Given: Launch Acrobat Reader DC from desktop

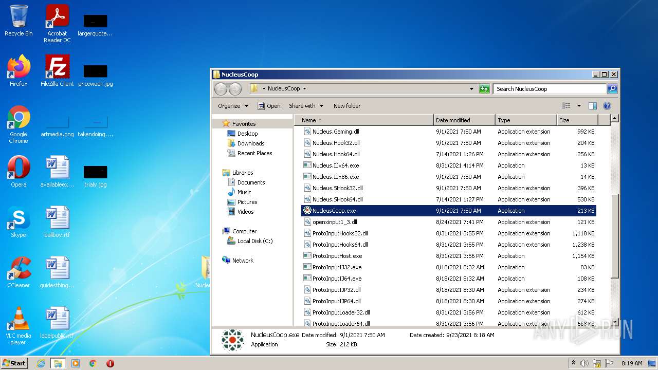Looking at the screenshot, I should (57, 23).
